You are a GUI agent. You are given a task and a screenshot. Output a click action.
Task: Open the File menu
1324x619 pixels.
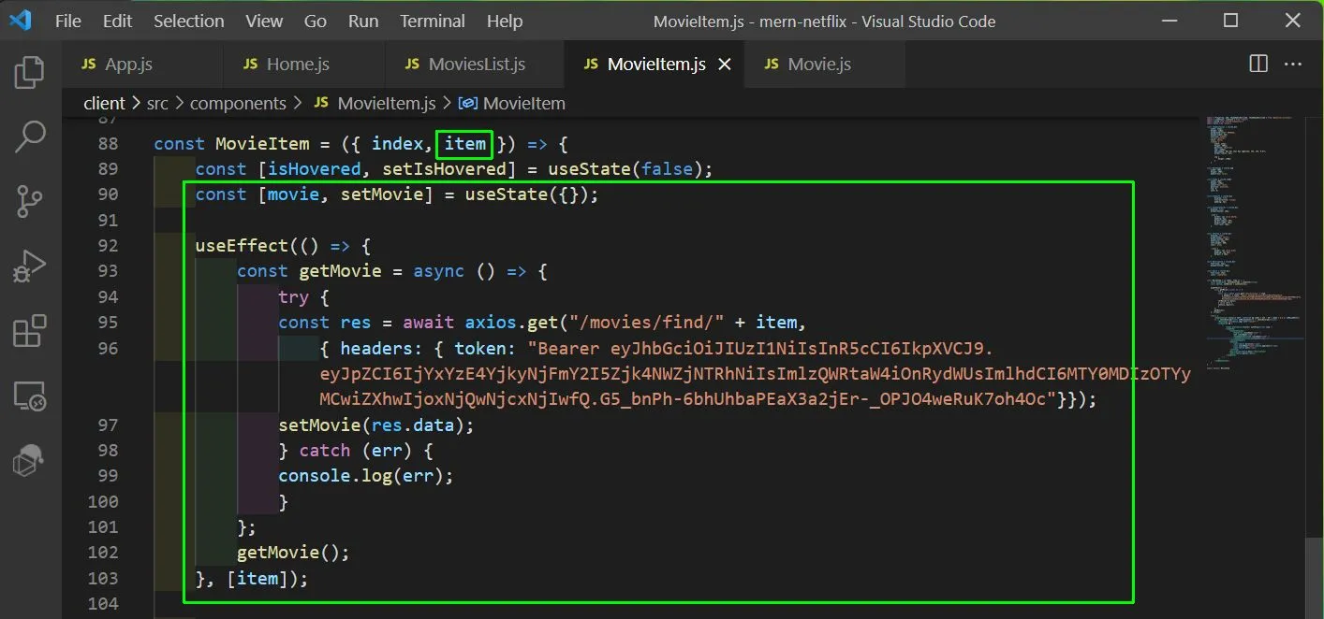68,21
